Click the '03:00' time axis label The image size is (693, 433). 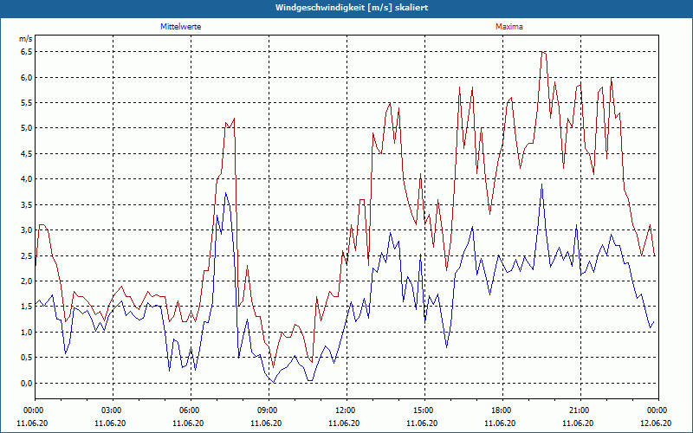click(x=113, y=410)
